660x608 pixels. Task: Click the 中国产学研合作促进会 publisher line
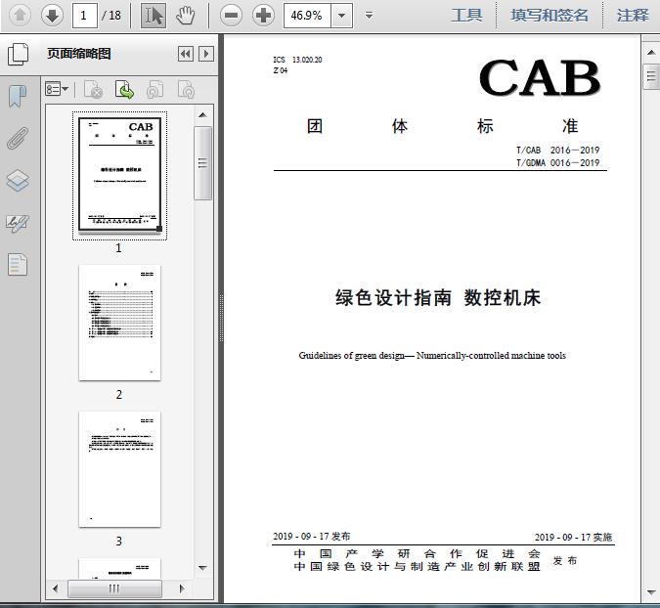417,553
